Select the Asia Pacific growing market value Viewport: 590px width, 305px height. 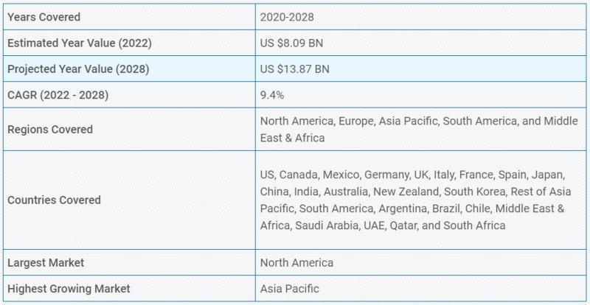click(290, 289)
